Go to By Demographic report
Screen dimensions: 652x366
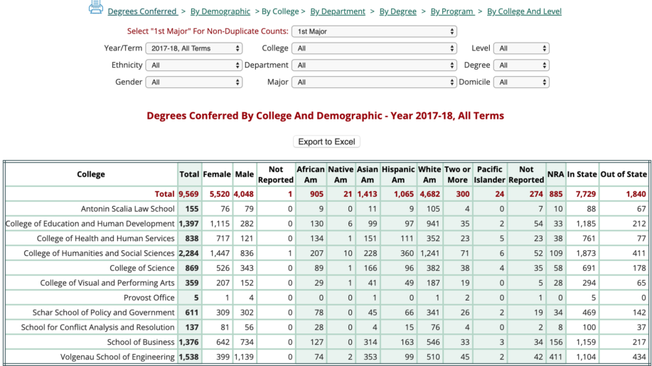(x=220, y=11)
